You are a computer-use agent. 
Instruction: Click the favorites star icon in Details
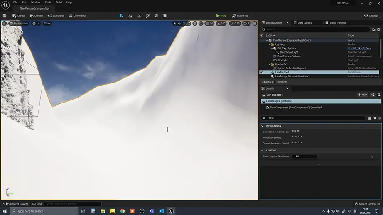pos(375,118)
